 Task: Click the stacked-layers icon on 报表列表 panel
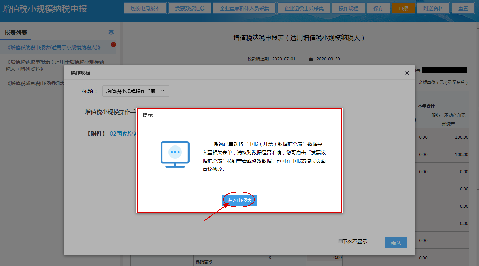click(x=111, y=32)
